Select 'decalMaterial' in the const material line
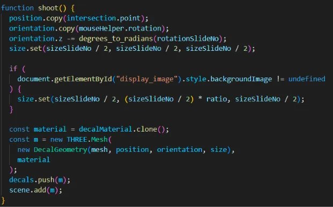 coord(106,129)
